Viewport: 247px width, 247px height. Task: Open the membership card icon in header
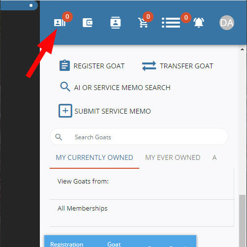(60, 23)
